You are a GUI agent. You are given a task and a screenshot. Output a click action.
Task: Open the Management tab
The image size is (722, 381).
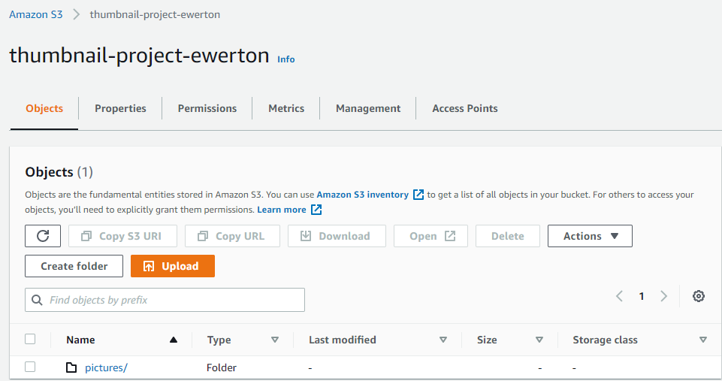click(368, 108)
